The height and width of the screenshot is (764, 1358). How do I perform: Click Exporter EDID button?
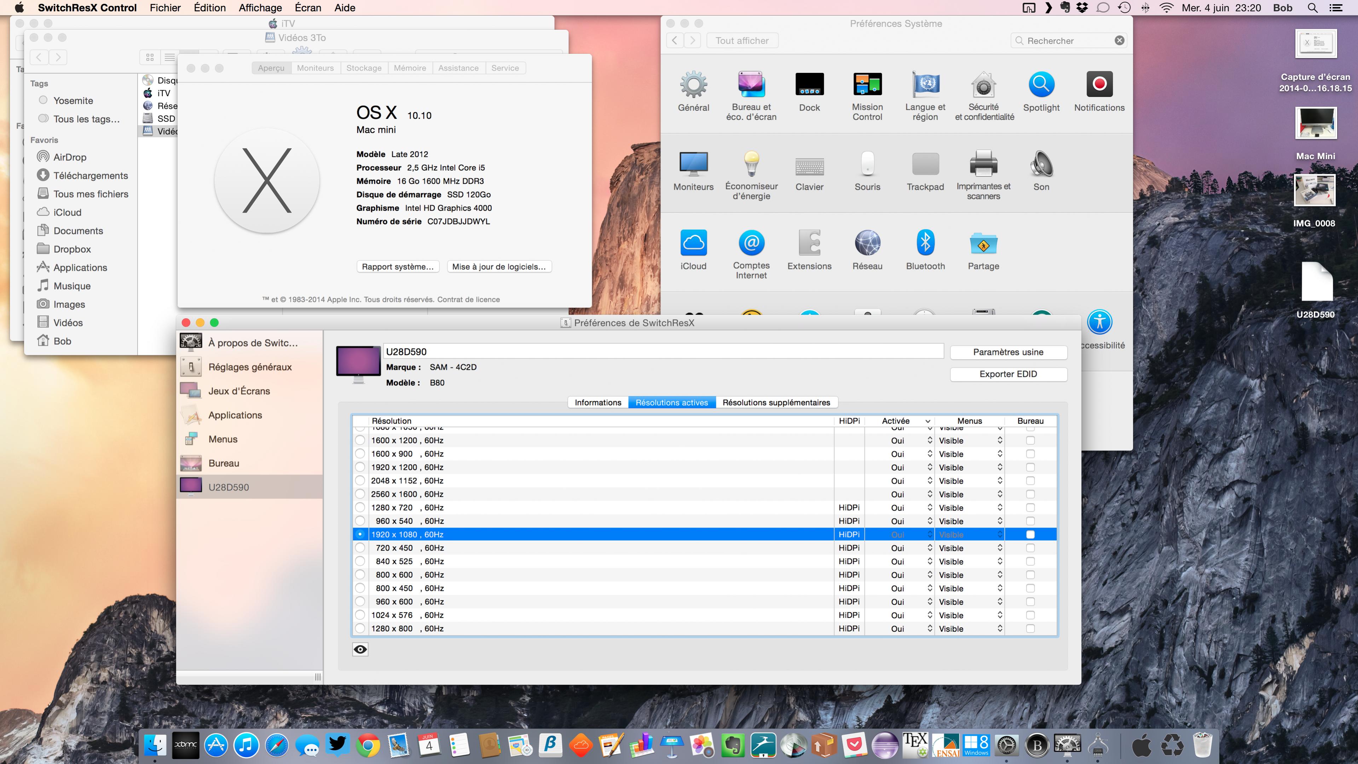[1008, 374]
